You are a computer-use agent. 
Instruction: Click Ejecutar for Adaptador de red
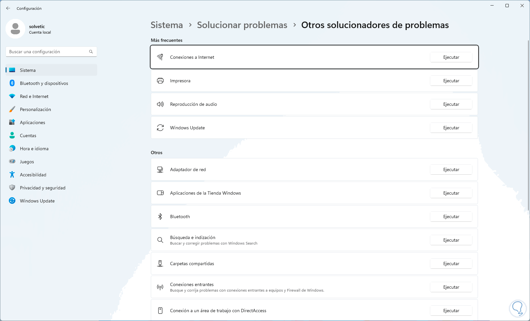point(451,169)
